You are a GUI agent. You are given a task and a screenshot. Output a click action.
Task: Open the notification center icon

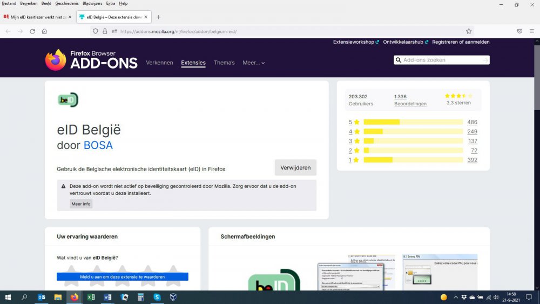pyautogui.click(x=529, y=297)
